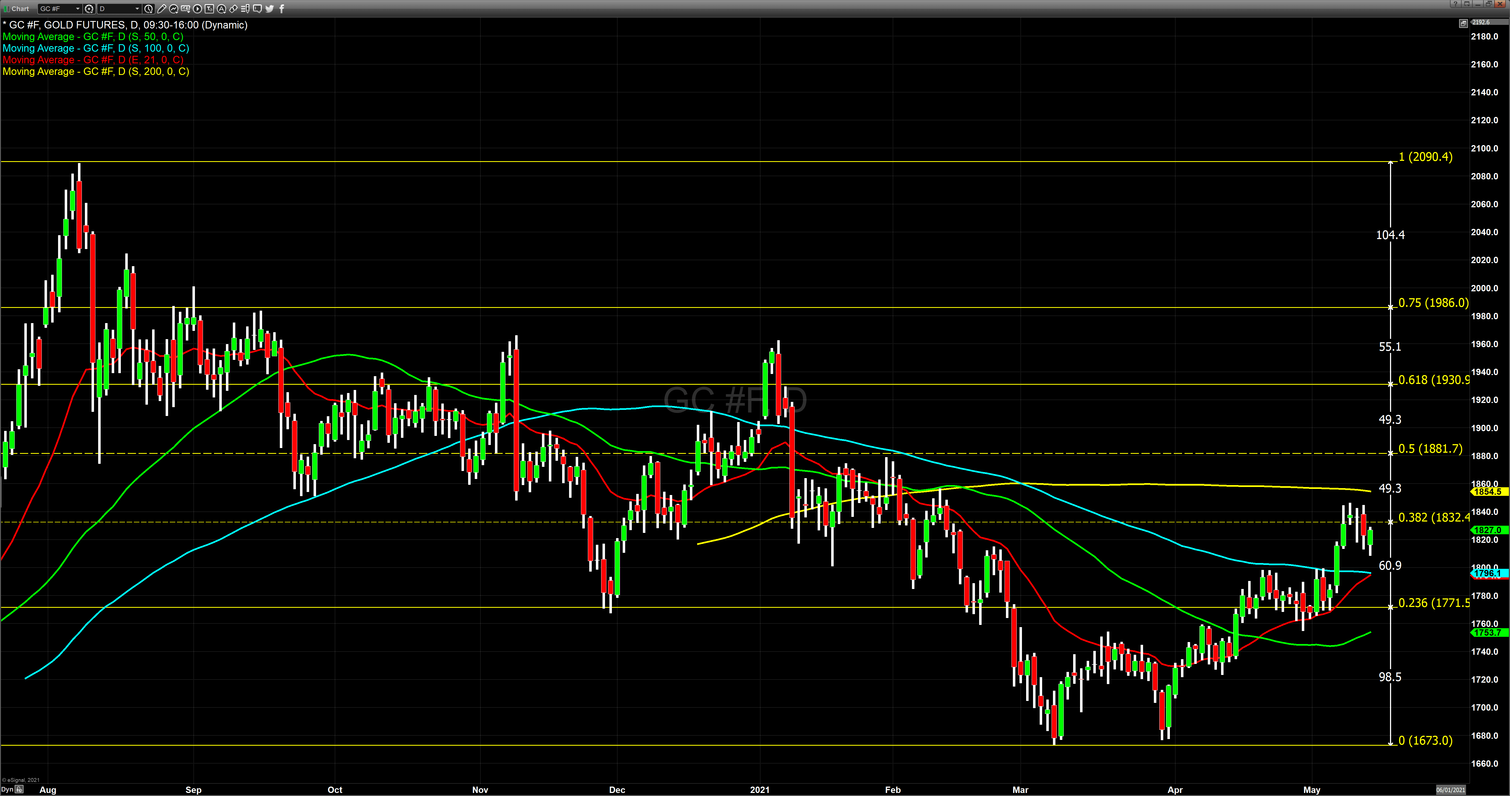1510x796 pixels.
Task: Click the 2000.0 price axis label
Action: (1485, 288)
